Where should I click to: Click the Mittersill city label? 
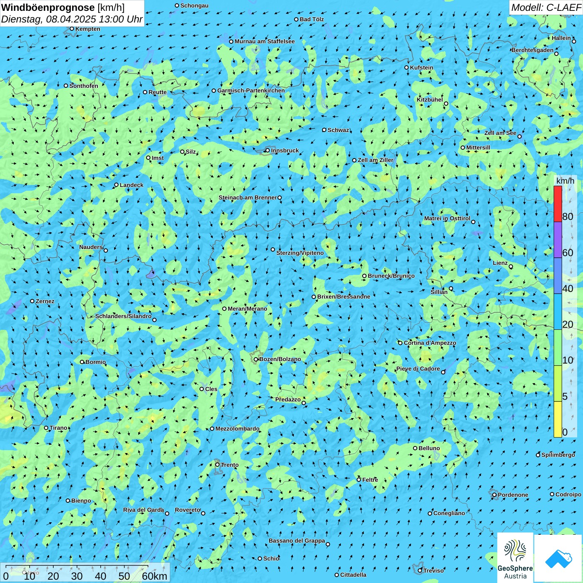(478, 147)
